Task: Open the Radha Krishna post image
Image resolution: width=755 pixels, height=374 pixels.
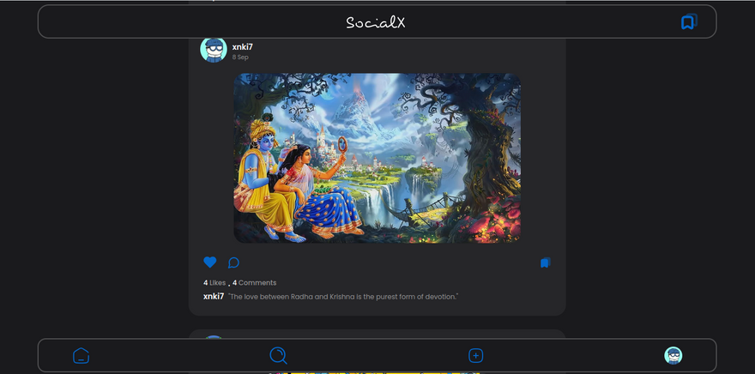Action: point(377,158)
